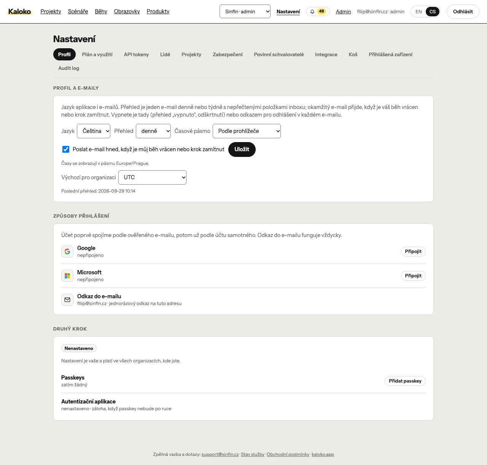Open the Projekty settings tab
The width and height of the screenshot is (487, 465).
pos(191,54)
